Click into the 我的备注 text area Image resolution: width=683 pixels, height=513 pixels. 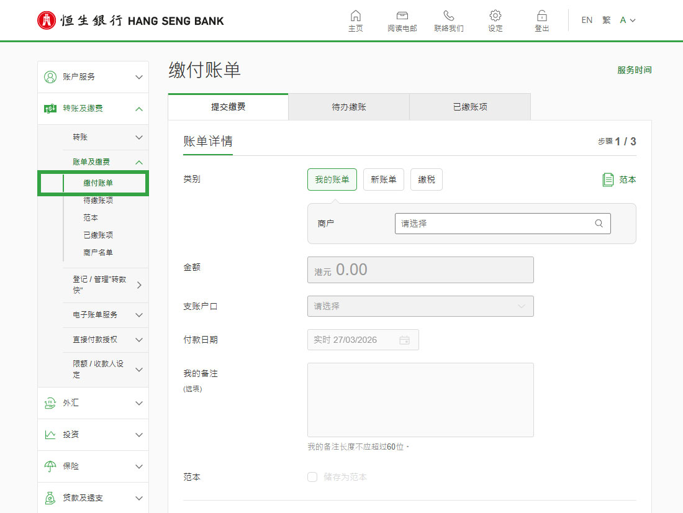click(420, 400)
